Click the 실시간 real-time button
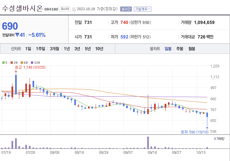The image size is (230, 161). click(x=126, y=9)
